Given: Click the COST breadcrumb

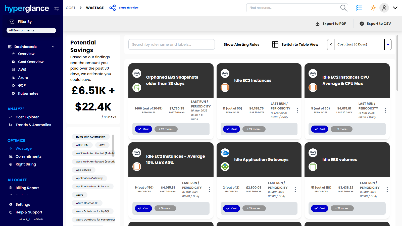Looking at the screenshot, I should pyautogui.click(x=71, y=8).
